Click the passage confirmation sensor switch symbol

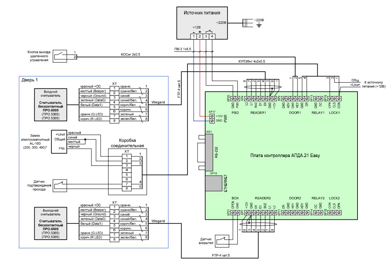pos(60,186)
